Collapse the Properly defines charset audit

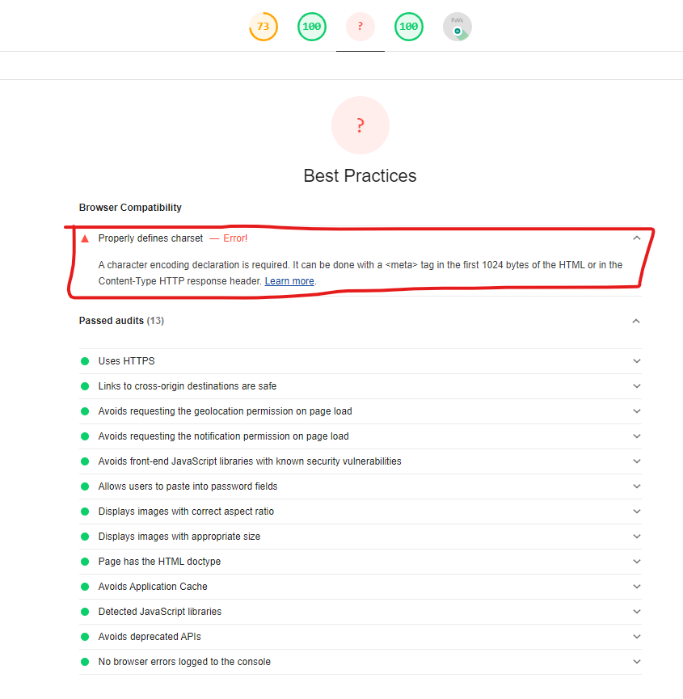coord(637,238)
